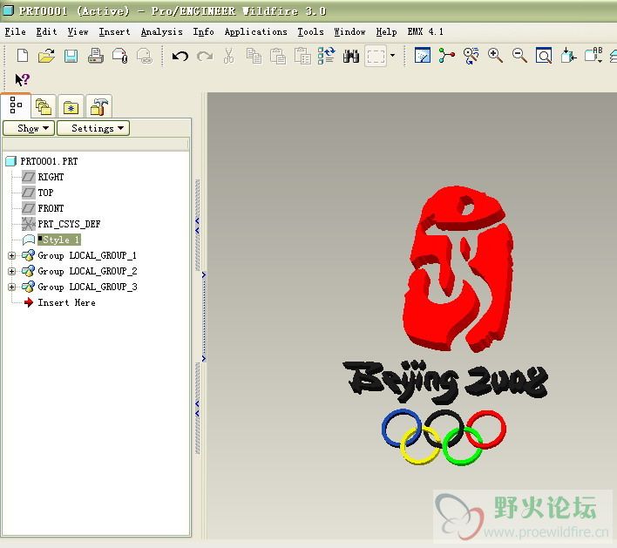
Task: Print the model with the printer icon
Action: click(x=96, y=56)
